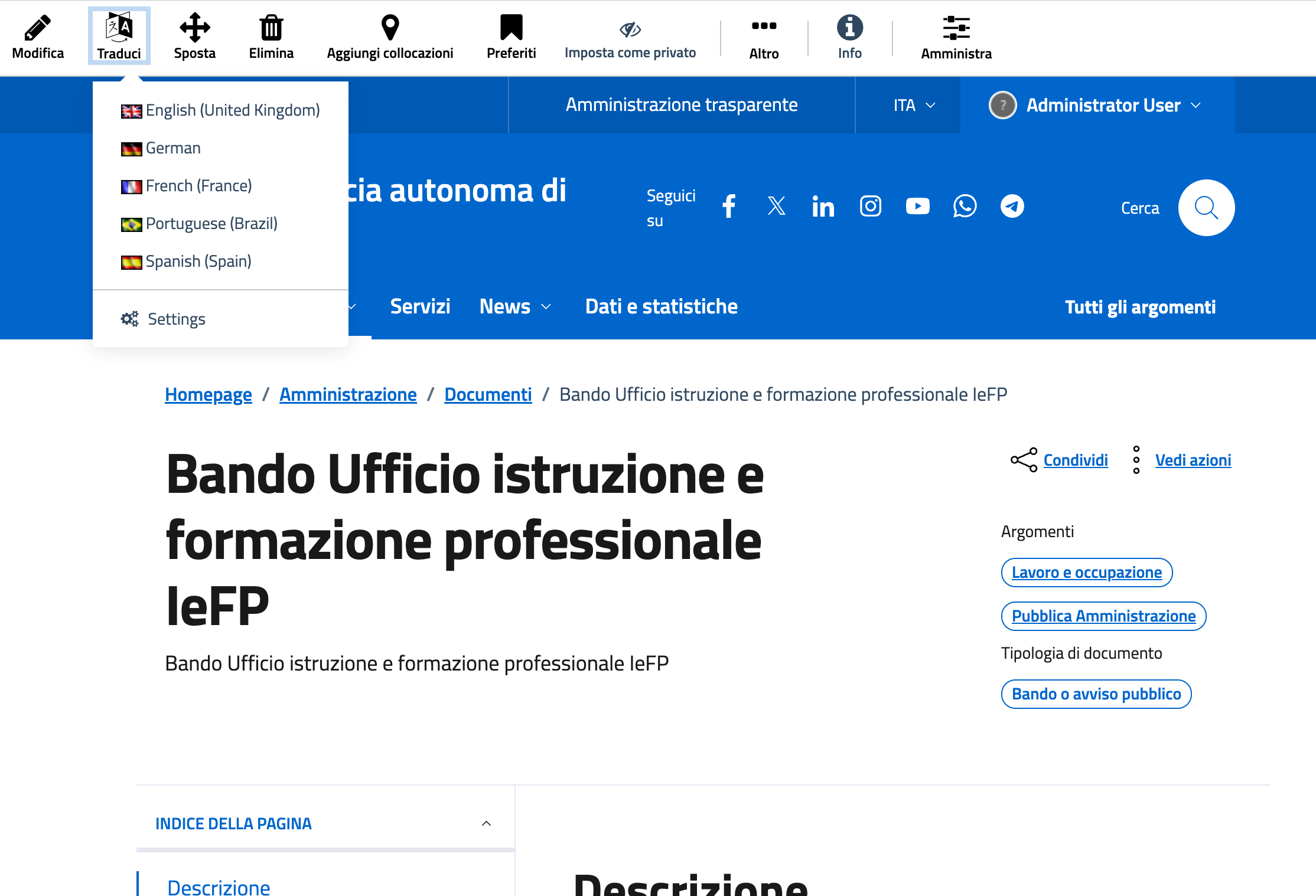Screen dimensions: 1316x896
Task: Click the Documenti breadcrumb link
Action: tap(487, 394)
